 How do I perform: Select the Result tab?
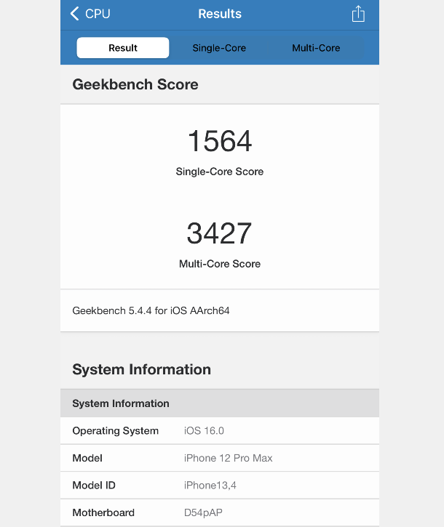(123, 48)
